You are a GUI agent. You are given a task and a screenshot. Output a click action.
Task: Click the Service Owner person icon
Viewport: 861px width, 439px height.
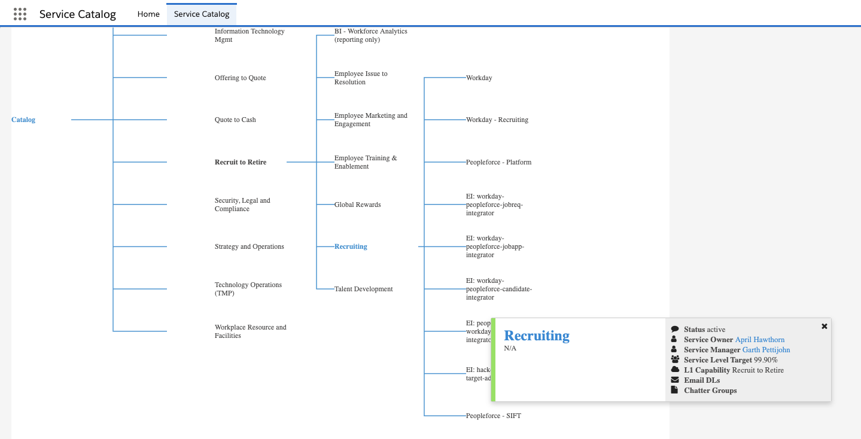tap(674, 340)
